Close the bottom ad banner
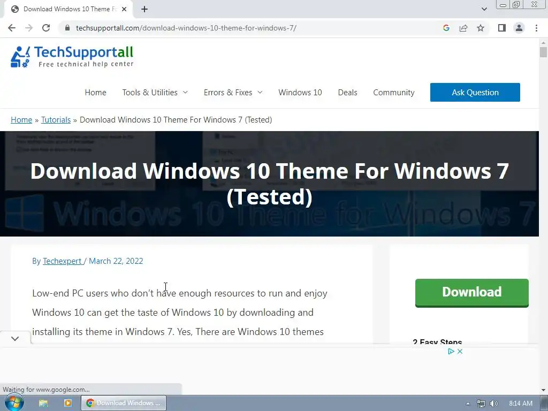The image size is (548, 411). (x=460, y=351)
